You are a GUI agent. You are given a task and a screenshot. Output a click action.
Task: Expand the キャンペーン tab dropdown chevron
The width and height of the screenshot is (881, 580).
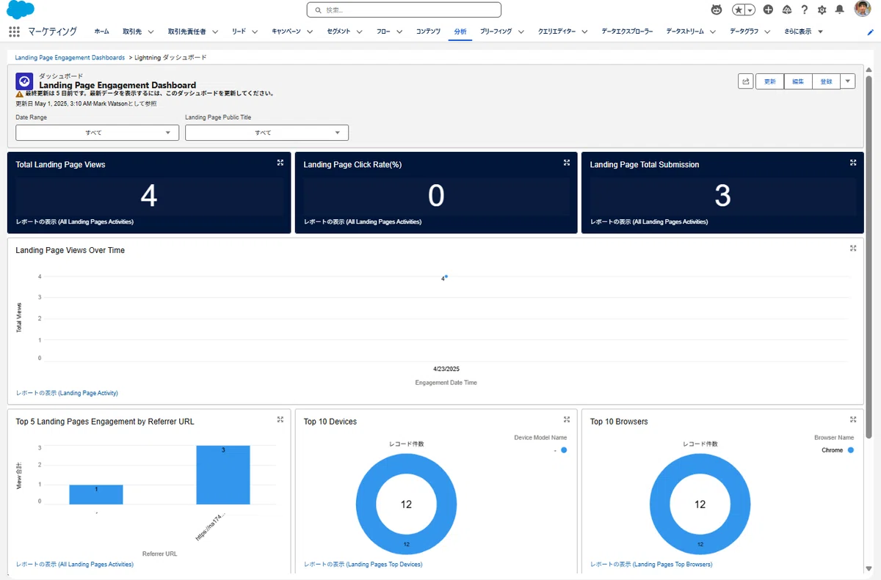click(310, 32)
